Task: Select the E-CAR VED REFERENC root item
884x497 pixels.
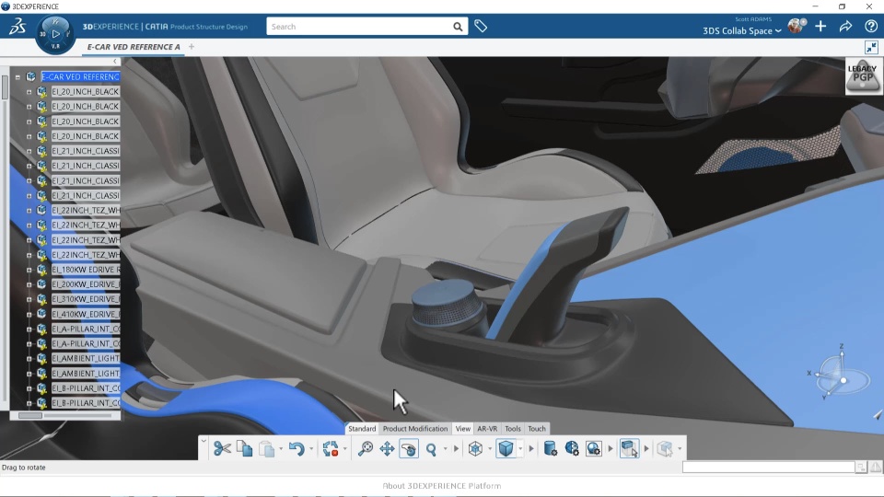Action: (81, 76)
